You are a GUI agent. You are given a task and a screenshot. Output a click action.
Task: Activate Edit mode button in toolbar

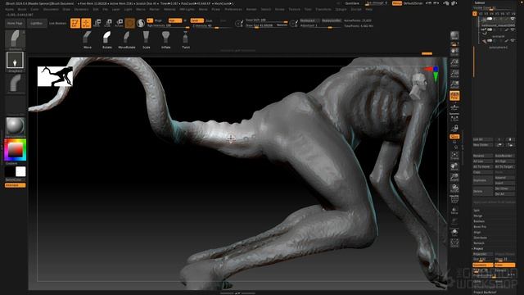tap(75, 23)
